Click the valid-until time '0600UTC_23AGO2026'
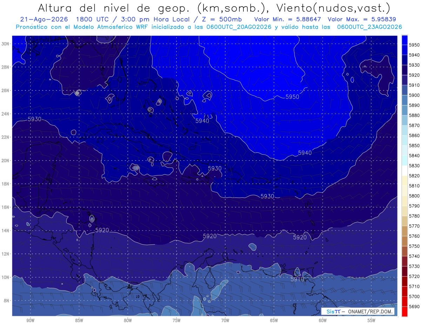The image size is (421, 325). point(369,27)
